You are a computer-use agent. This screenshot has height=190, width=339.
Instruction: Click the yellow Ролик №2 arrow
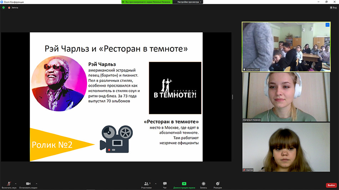pyautogui.click(x=62, y=144)
